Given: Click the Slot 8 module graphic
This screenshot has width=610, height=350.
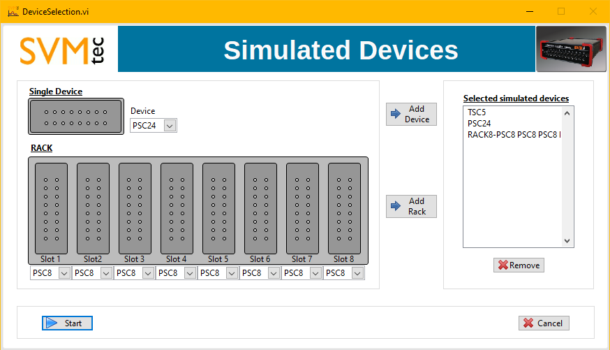Looking at the screenshot, I should click(344, 208).
